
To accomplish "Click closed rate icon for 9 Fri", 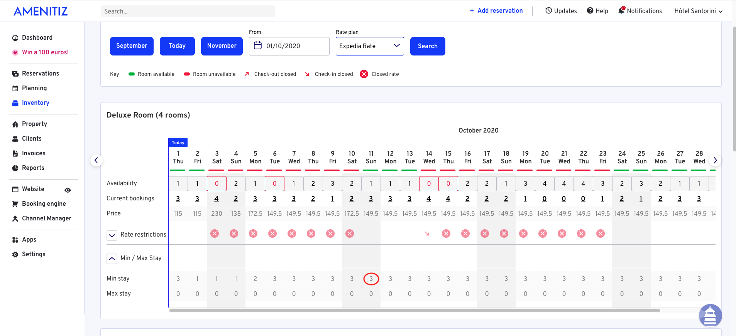I will coord(330,234).
